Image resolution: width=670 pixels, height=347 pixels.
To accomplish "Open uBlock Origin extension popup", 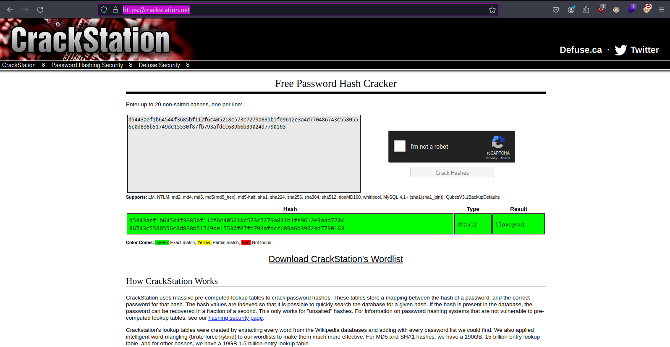I will (x=602, y=9).
